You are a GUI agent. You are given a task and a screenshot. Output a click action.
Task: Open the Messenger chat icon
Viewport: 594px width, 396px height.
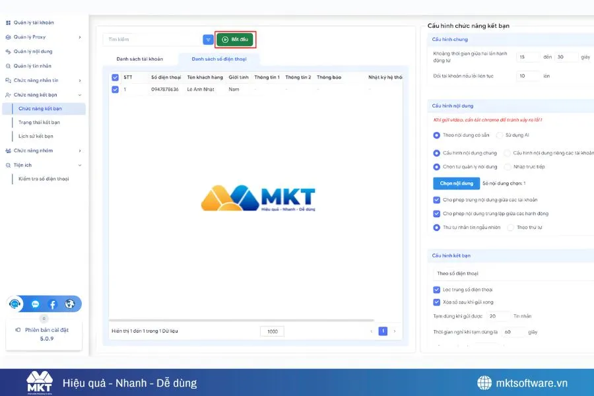click(36, 304)
